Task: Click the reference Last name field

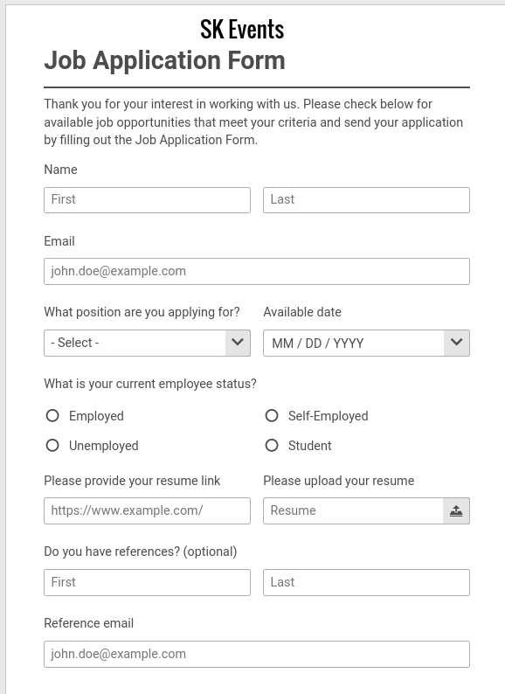Action: pos(366,582)
